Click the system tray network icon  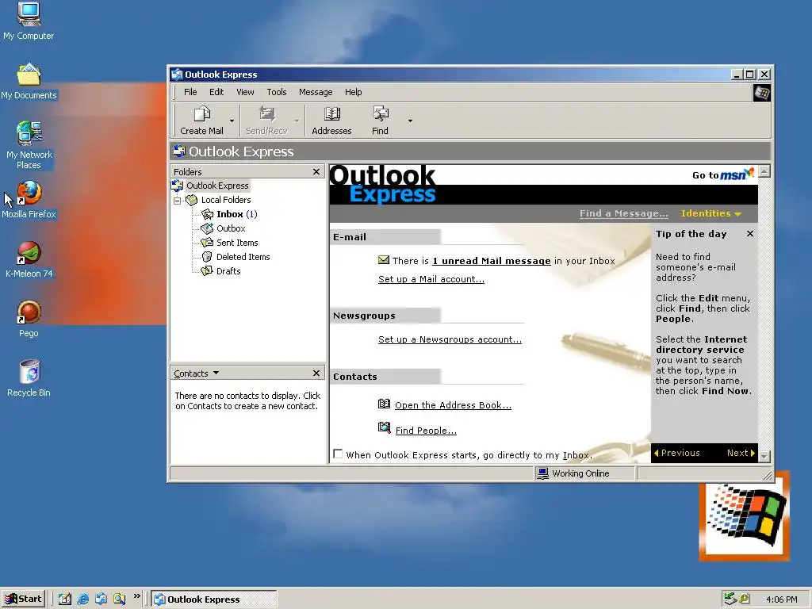point(730,599)
